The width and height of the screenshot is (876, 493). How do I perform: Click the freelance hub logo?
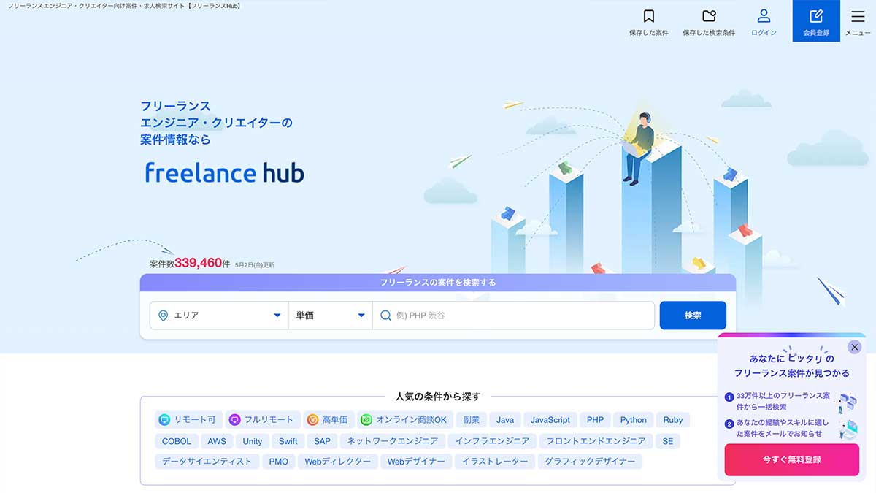[x=224, y=172]
